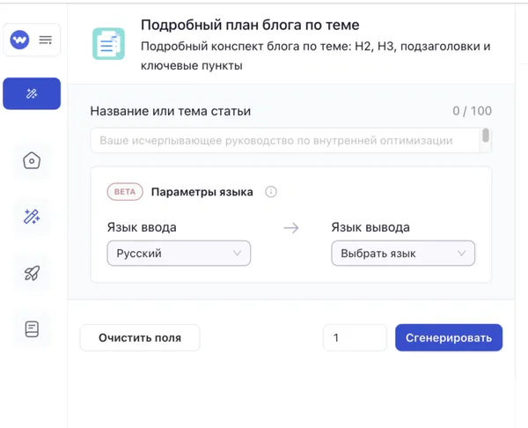This screenshot has width=528, height=428.
Task: Open the hamburger menu next to the logo
Action: (46, 40)
